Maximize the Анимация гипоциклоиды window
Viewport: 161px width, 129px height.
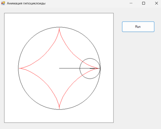tap(143, 3)
